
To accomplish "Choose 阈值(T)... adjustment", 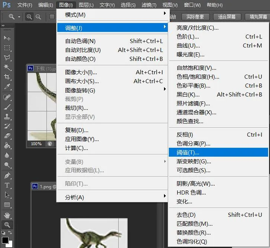I will pos(218,153).
